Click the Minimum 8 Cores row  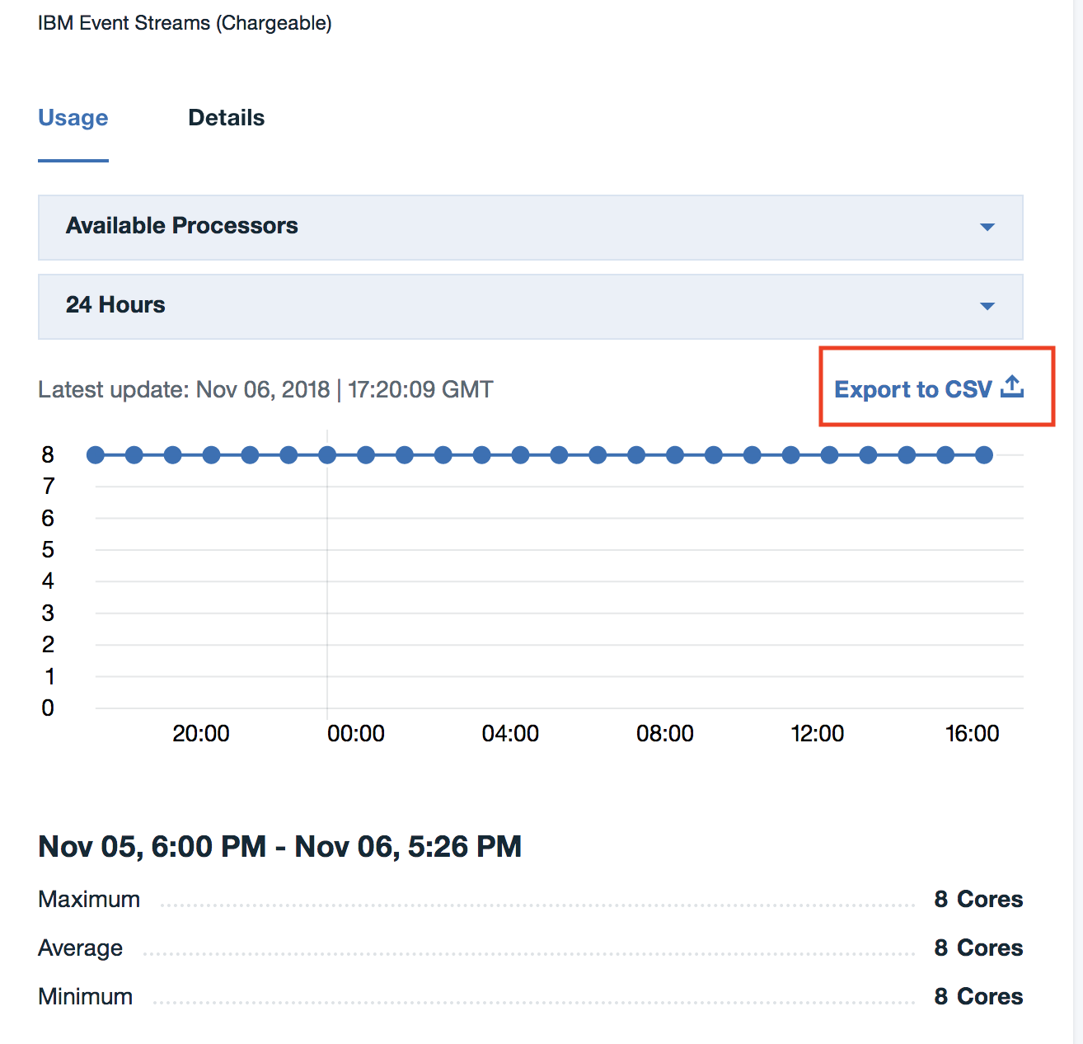coord(531,996)
